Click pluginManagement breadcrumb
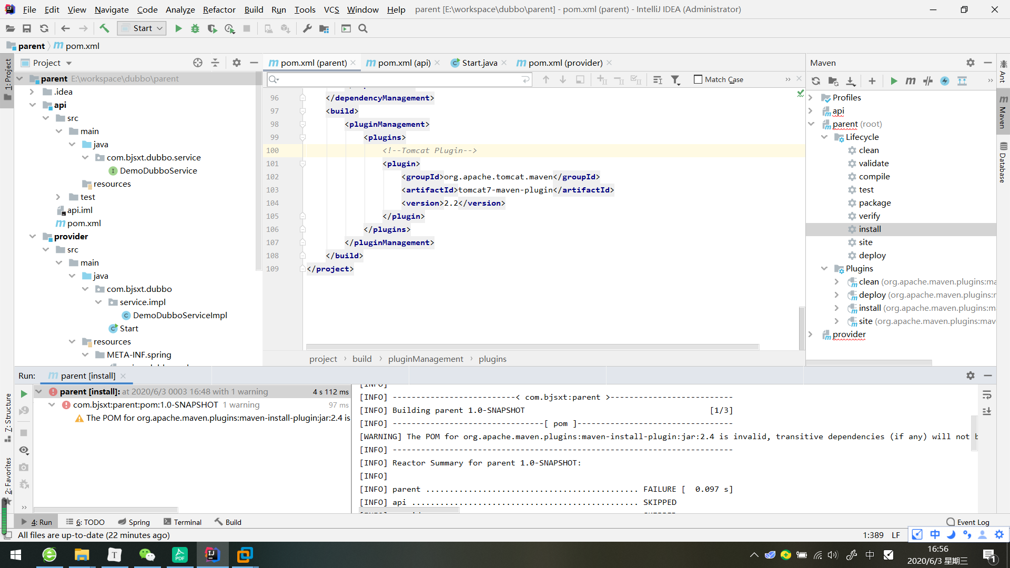The image size is (1010, 568). 426,359
